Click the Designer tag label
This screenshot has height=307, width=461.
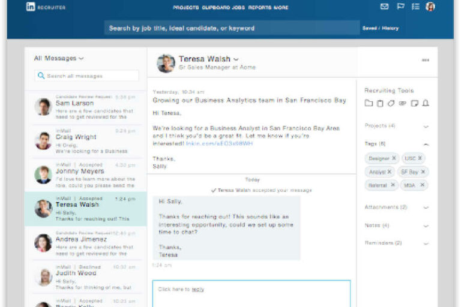click(x=379, y=158)
